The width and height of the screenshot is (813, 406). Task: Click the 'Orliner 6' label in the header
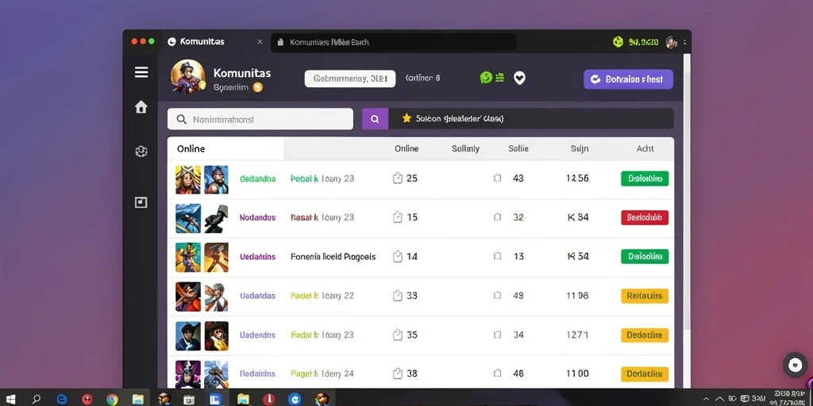coord(422,79)
